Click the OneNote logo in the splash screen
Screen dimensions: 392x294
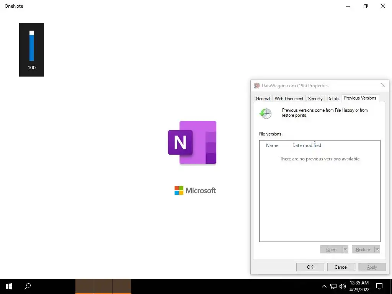point(192,142)
